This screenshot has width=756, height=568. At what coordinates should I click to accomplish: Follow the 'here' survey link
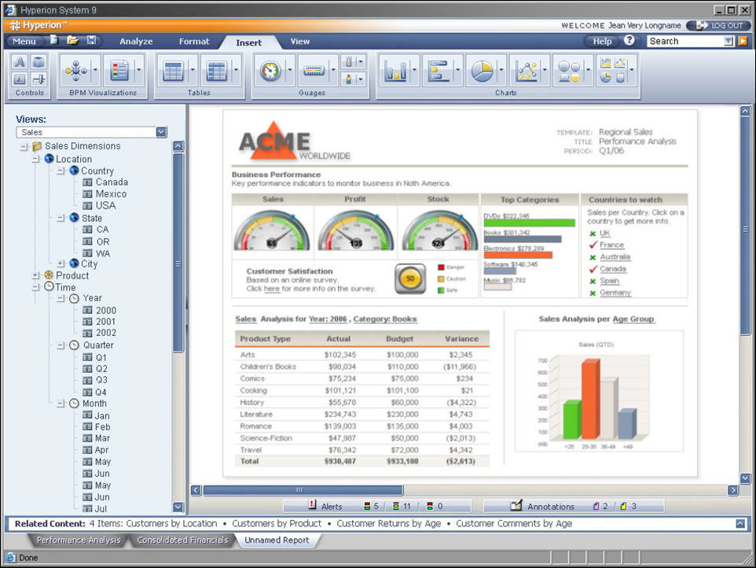tap(271, 289)
